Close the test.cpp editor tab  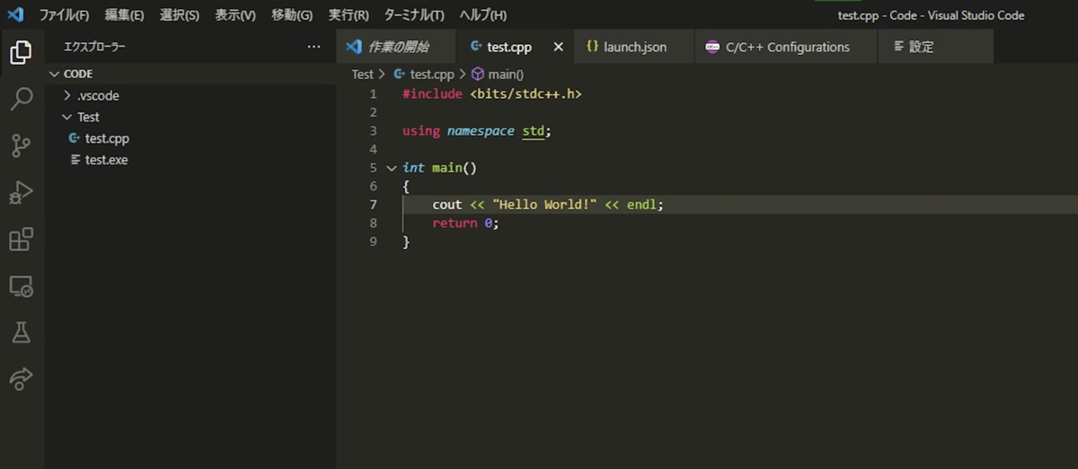tap(558, 47)
